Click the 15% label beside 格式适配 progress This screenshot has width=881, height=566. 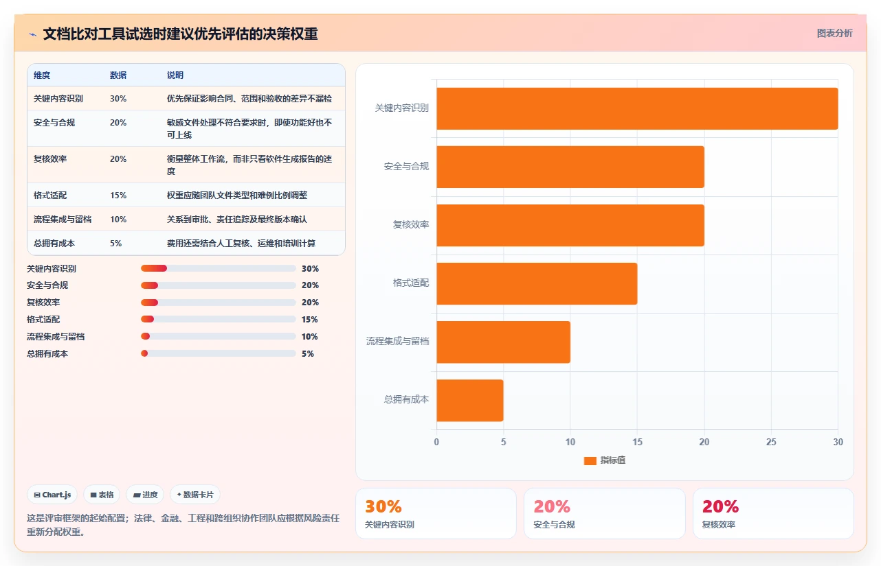(x=310, y=320)
